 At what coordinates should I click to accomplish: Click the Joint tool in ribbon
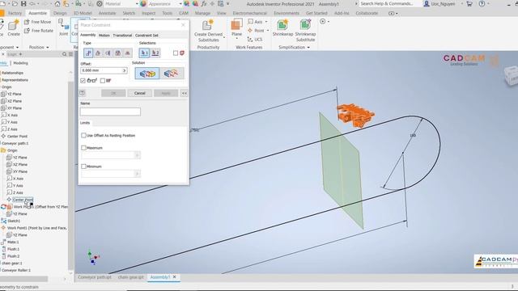point(63,27)
